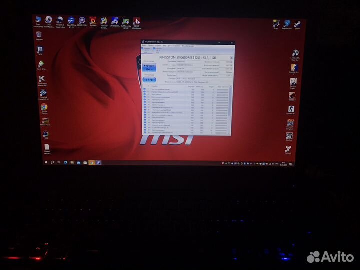Click the 37 °C temperature button
Viewport: 360px width, 270px height.
149,80
